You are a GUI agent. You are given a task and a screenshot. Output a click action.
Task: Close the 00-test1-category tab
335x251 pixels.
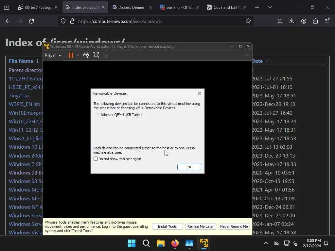[x=56, y=7]
